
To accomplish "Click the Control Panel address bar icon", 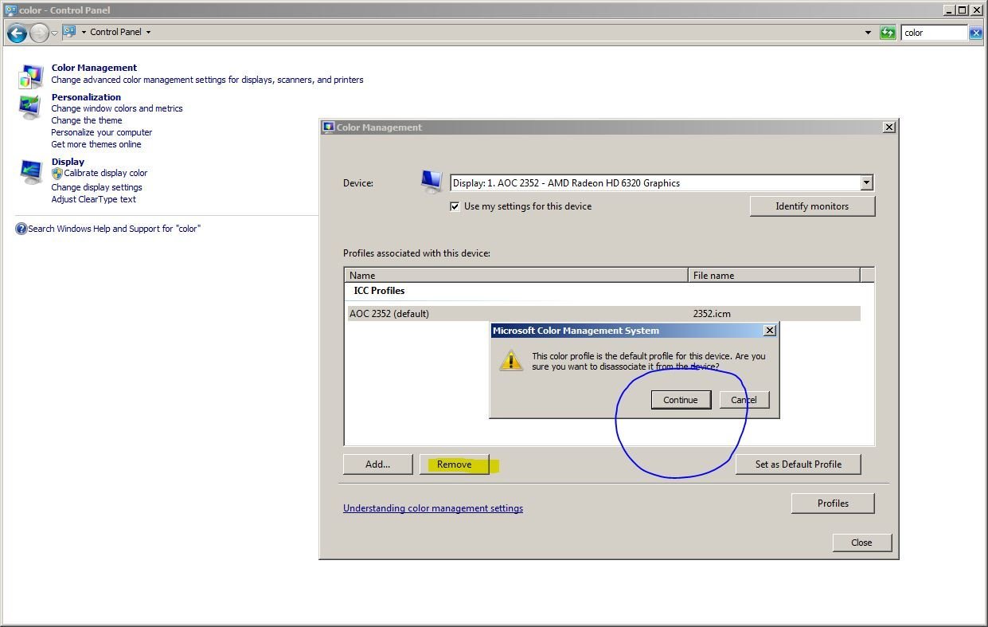I will tap(69, 32).
